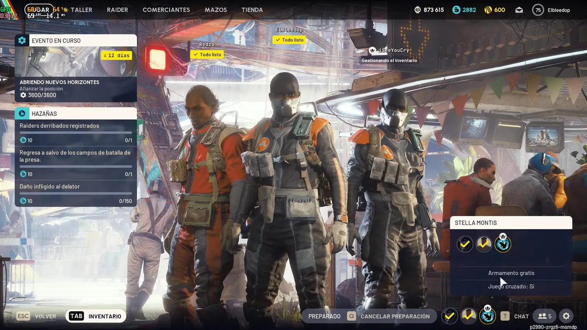The image size is (587, 330).
Task: Click reward token icon in Regresa a salvo row
Action: pos(23,174)
